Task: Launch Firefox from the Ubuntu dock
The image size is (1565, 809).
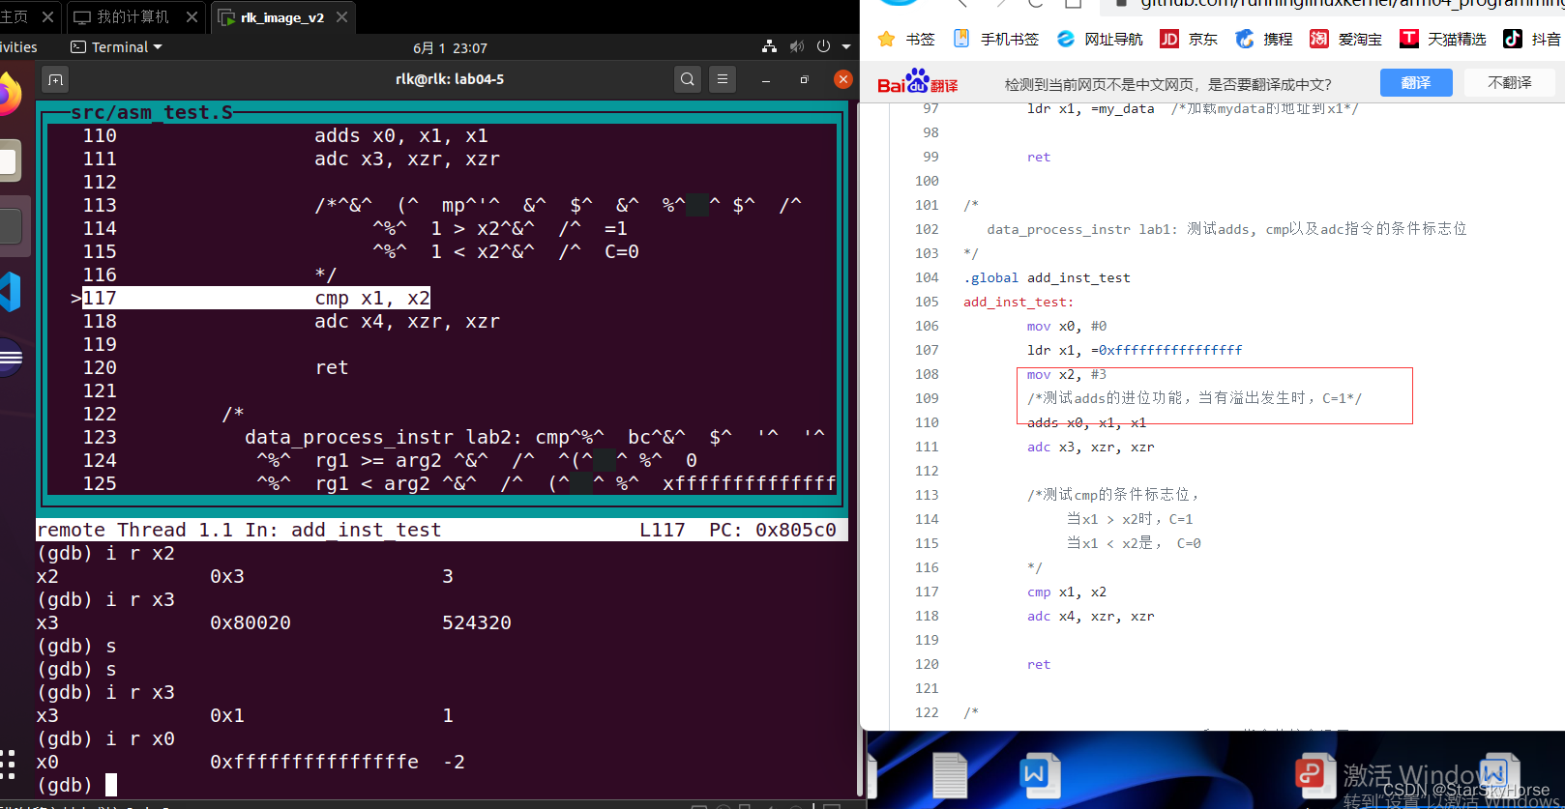Action: click(x=8, y=95)
